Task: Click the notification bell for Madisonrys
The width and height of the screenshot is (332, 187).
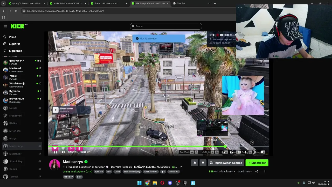Action: 195,163
